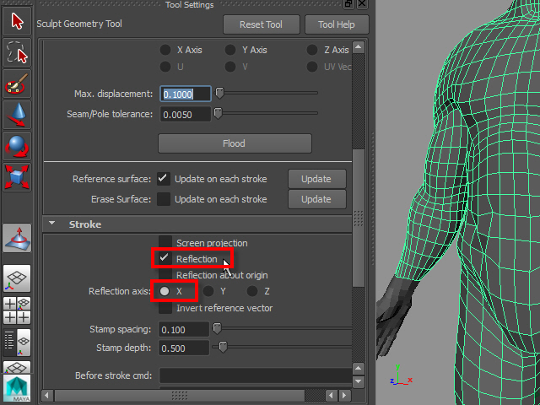Click the Stamp depth slider handle
The height and width of the screenshot is (405, 540).
point(223,347)
